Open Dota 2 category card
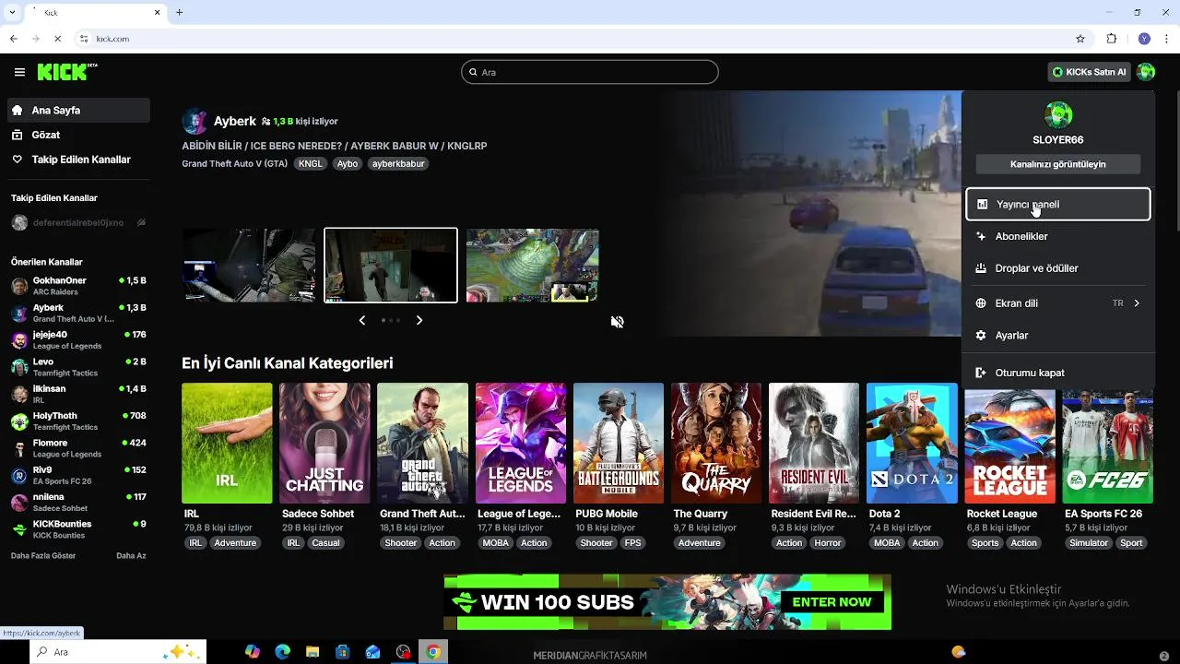Screen dimensions: 1180x664 click(x=912, y=444)
